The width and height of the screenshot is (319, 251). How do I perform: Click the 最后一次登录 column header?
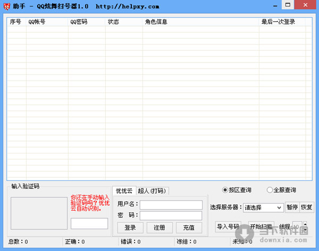coord(282,22)
